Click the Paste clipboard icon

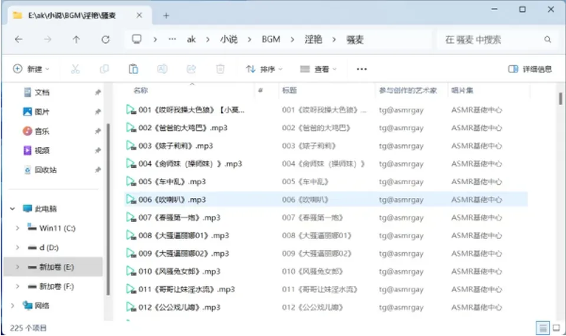pyautogui.click(x=133, y=68)
